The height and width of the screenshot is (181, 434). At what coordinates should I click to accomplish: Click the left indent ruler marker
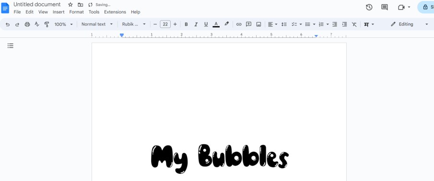122,35
